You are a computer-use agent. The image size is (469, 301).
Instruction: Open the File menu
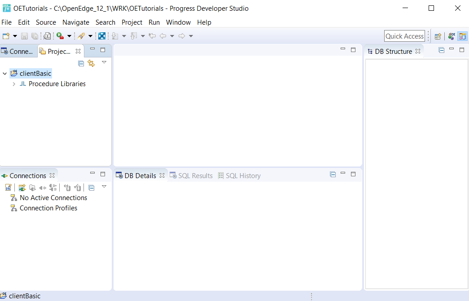[x=7, y=22]
